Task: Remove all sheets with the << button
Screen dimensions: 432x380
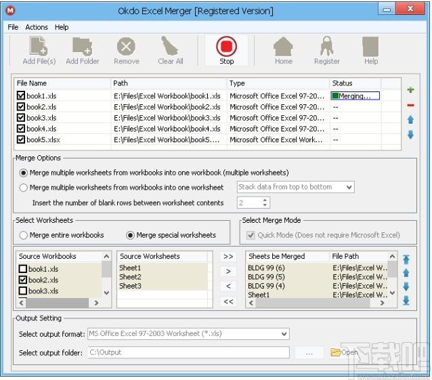Action: (x=228, y=301)
